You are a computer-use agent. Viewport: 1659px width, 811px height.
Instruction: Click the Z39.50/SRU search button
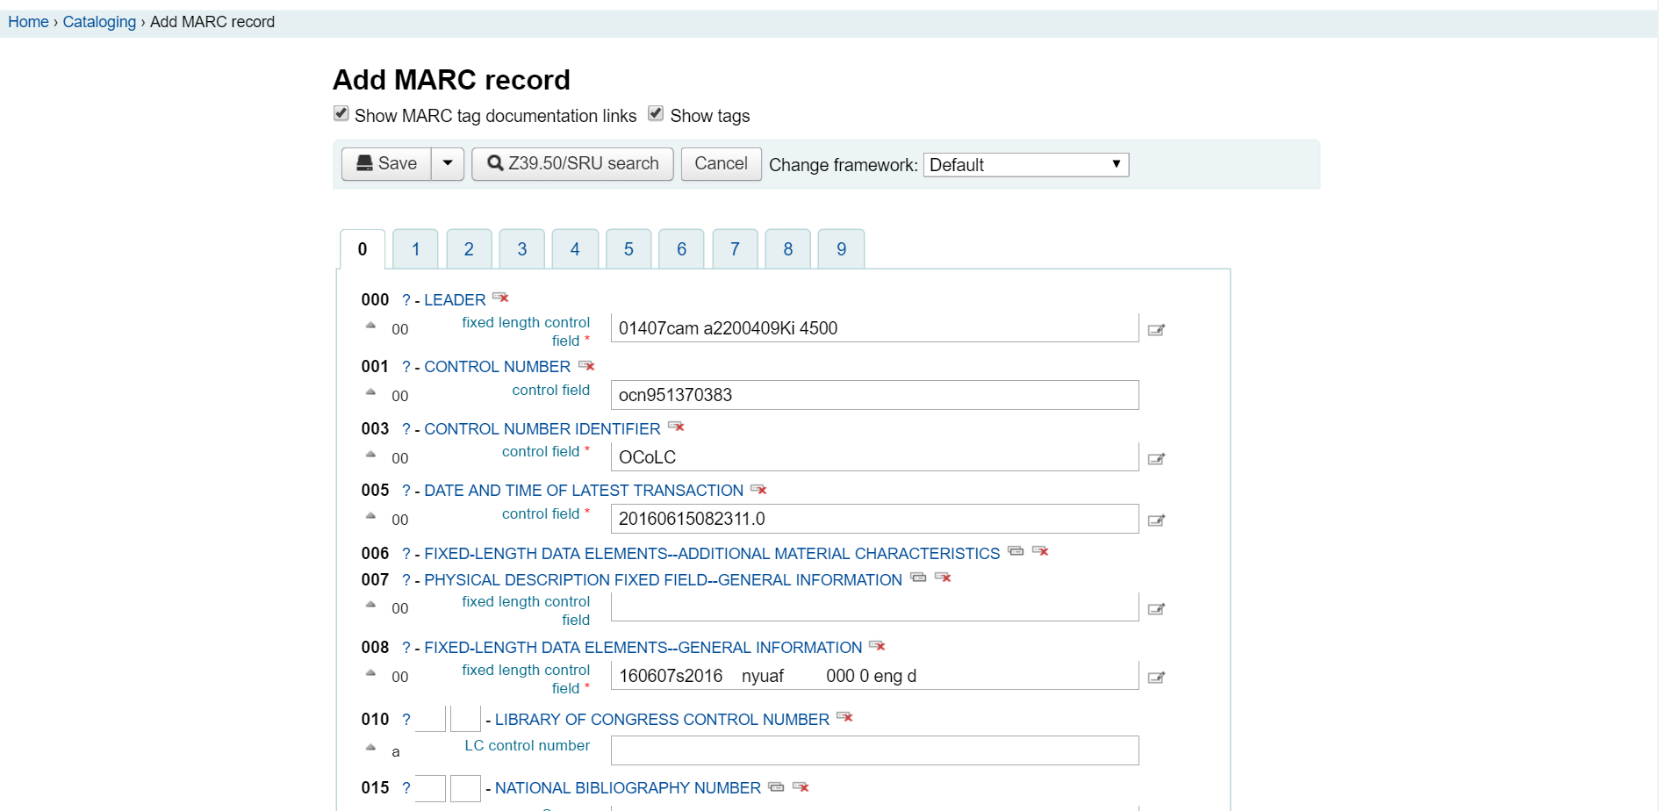(572, 163)
